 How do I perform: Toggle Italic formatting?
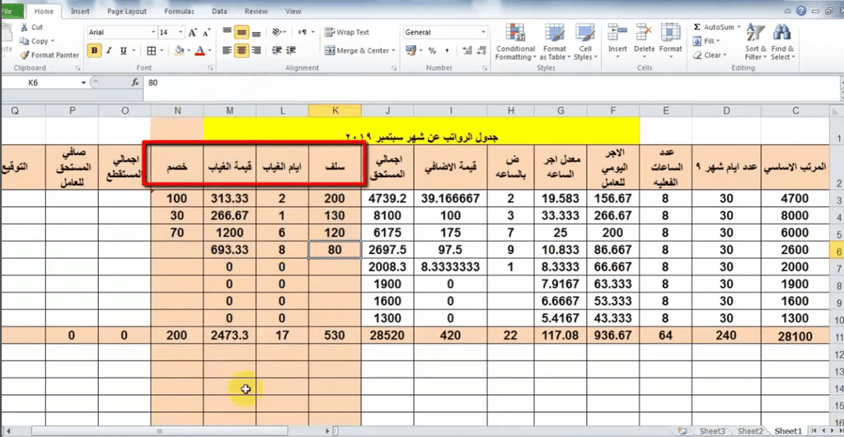(109, 50)
